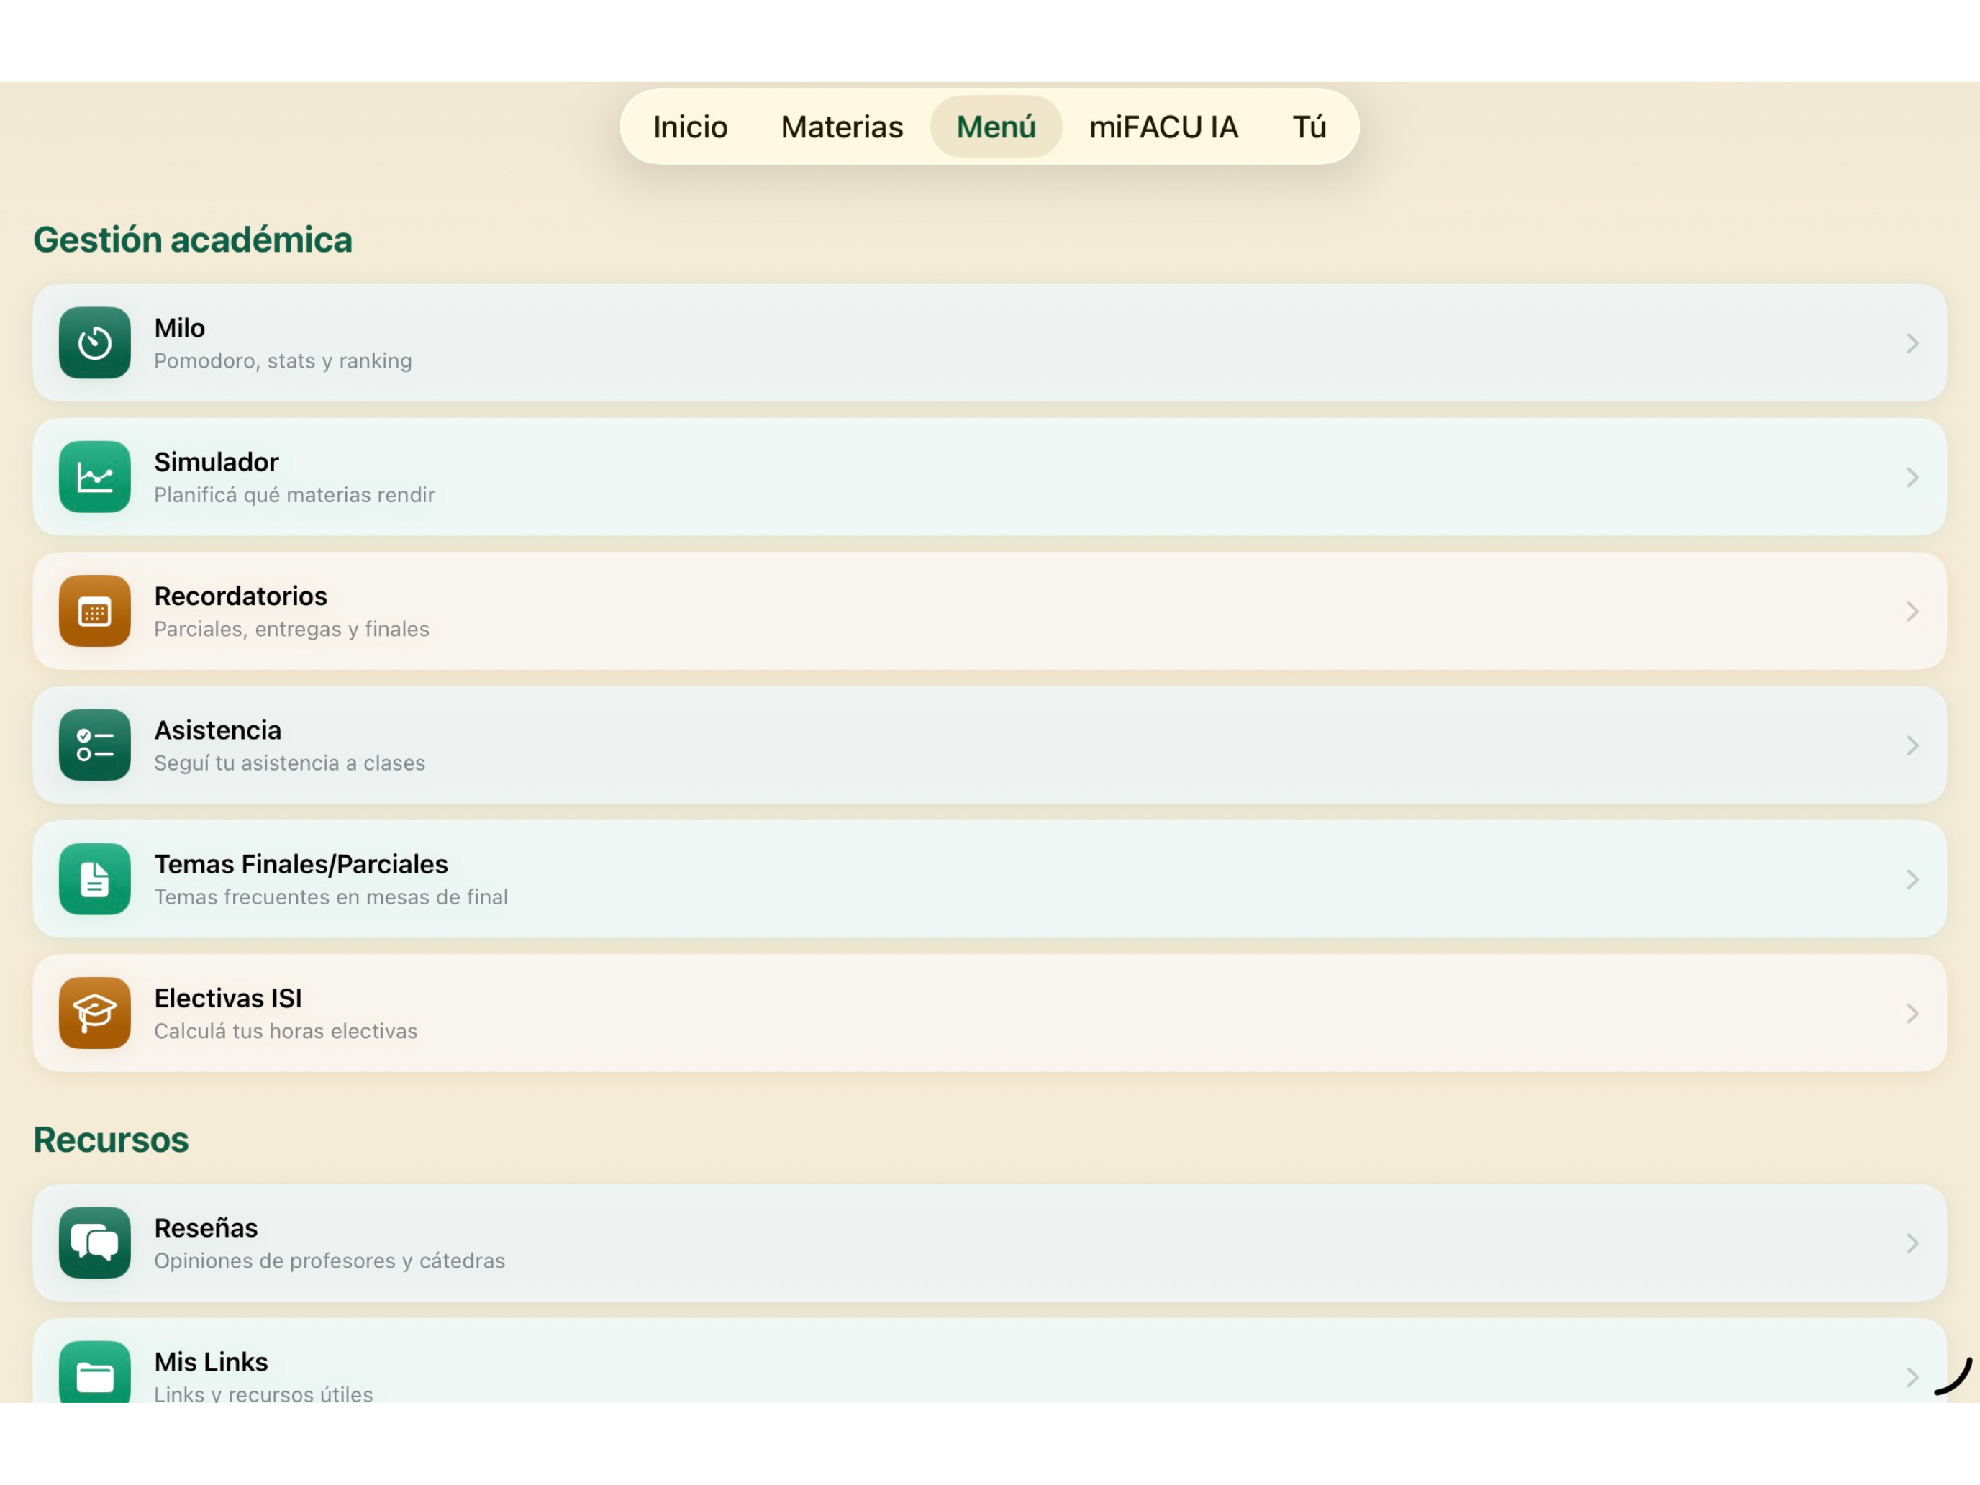Tap the Temas Finales/Parciales document icon
The image size is (1980, 1485).
pos(95,879)
